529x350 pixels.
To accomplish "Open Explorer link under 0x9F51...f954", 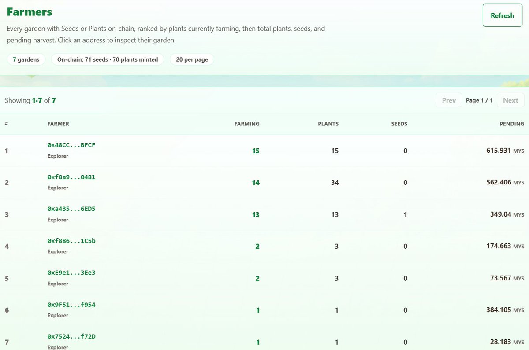I will click(x=58, y=315).
